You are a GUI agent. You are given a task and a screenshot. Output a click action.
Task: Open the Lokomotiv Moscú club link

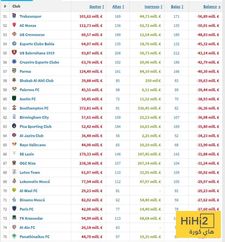(x=35, y=181)
